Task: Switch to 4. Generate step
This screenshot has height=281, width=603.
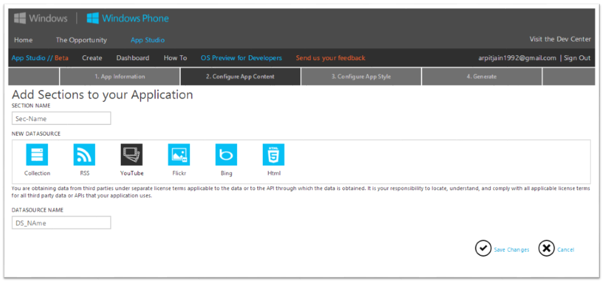Action: pyautogui.click(x=482, y=76)
